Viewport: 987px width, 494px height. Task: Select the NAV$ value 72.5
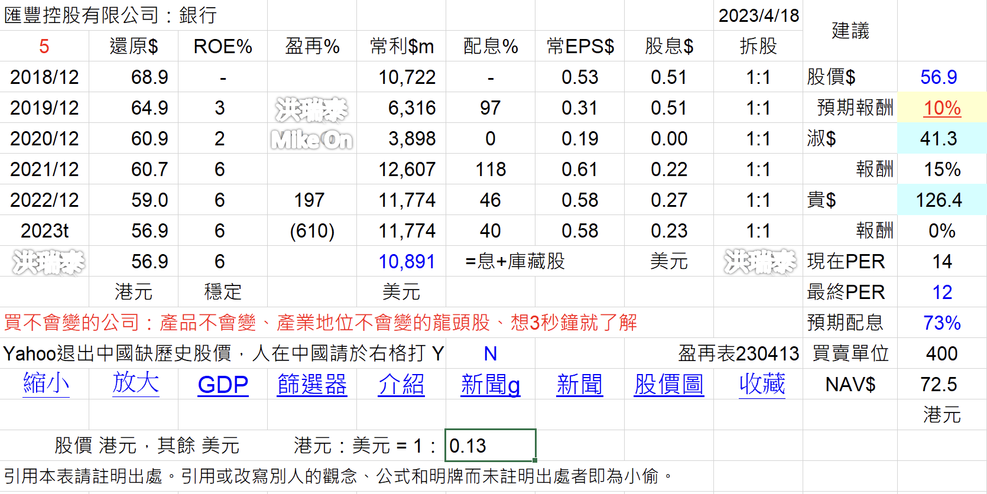click(942, 384)
